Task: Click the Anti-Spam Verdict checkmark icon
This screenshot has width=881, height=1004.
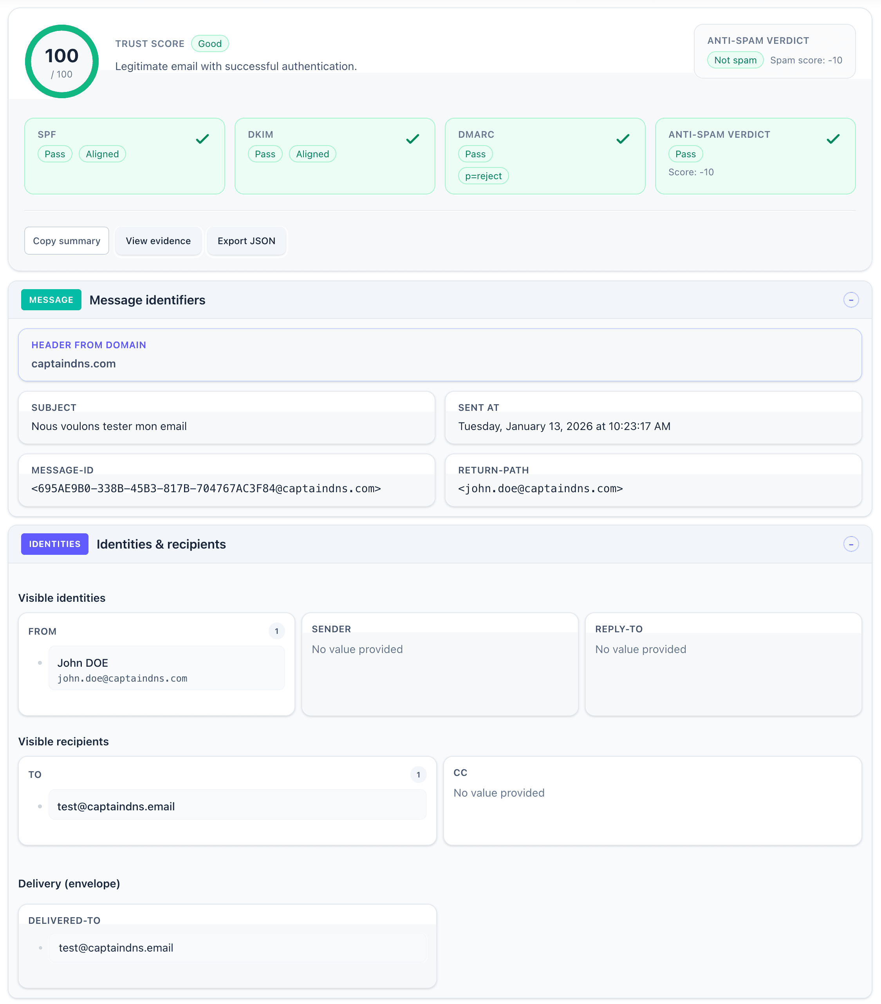Action: [x=833, y=139]
